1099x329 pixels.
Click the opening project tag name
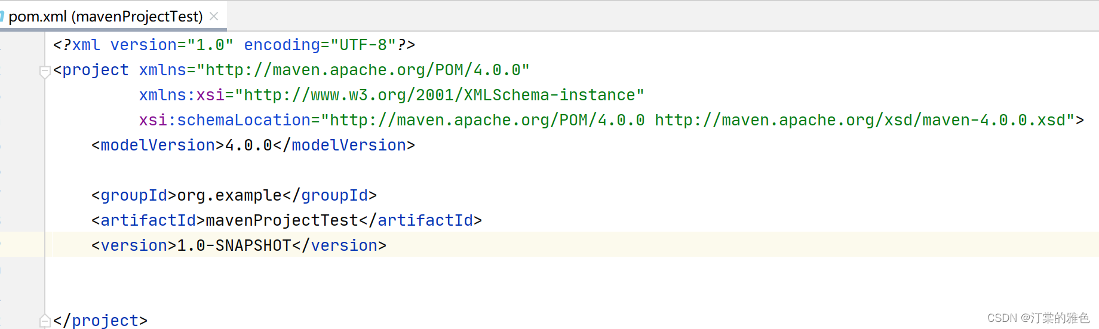[x=96, y=70]
